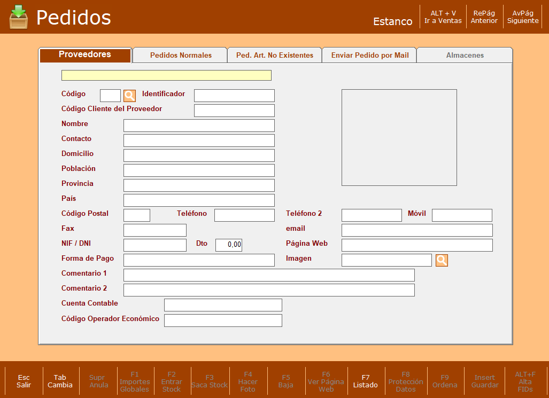Exit using the Esc Salir button
The width and height of the screenshot is (549, 398).
(24, 381)
